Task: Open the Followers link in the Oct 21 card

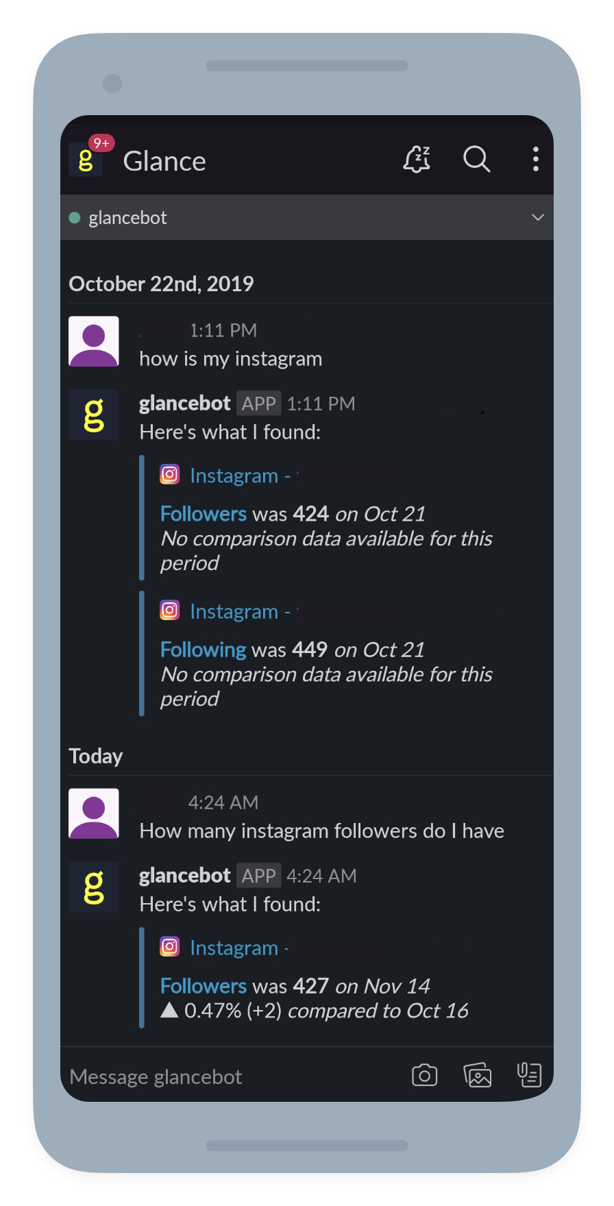Action: (x=203, y=513)
